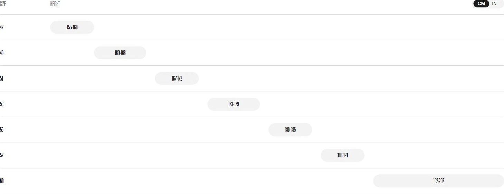Select the 173-179 height range

point(234,104)
